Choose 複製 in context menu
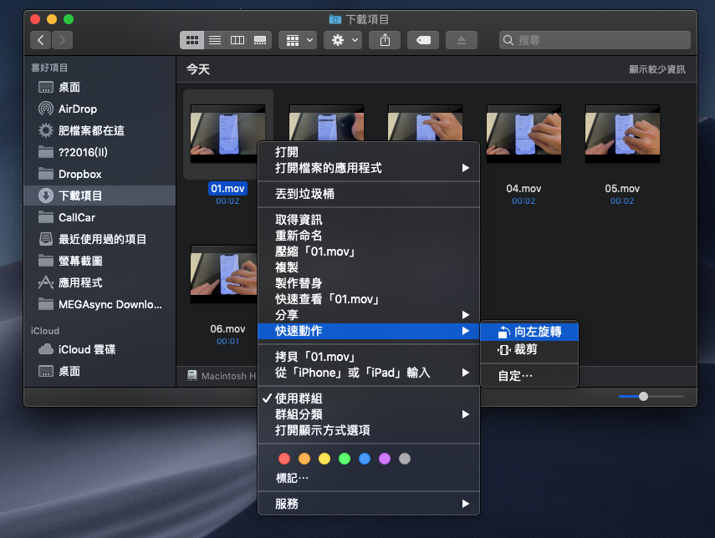The height and width of the screenshot is (538, 715). pyautogui.click(x=369, y=267)
